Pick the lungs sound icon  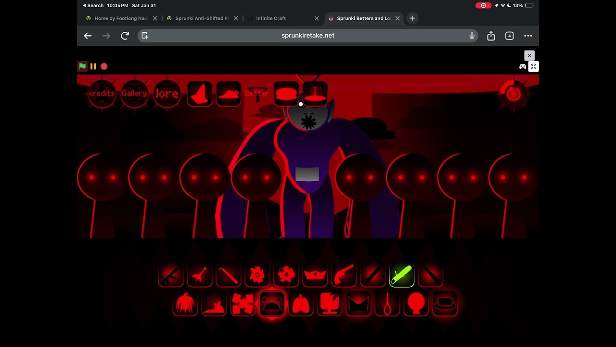pyautogui.click(x=301, y=304)
